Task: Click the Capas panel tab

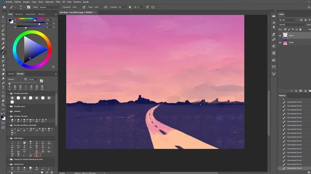Action: click(x=281, y=14)
